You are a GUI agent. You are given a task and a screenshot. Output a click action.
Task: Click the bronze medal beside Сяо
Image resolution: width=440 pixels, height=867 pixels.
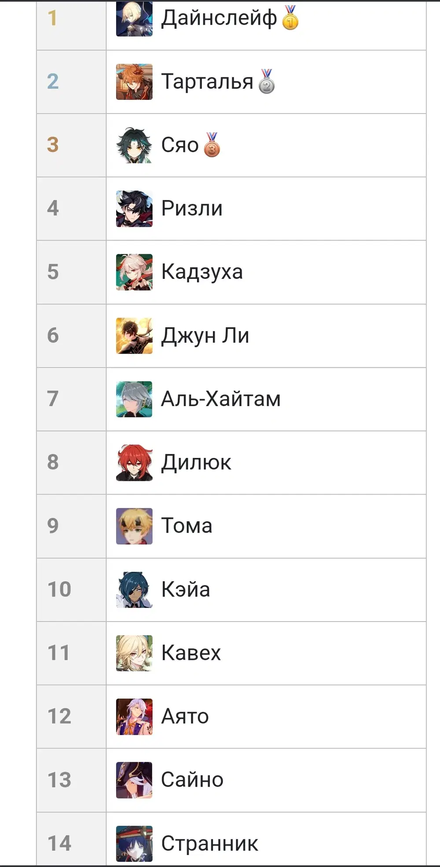[x=212, y=145]
